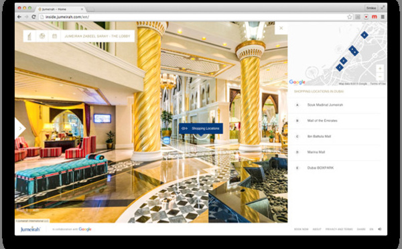402x249 pixels.
Task: Select the Jumeirah - Home browser tab
Action: click(x=60, y=9)
